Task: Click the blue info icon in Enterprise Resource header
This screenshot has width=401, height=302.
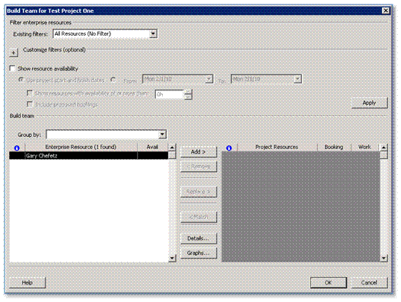Action: click(17, 148)
